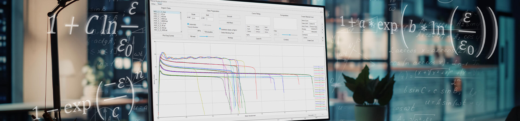The image size is (520, 121).
Task: Click the Plot Eng Curves button
Action: [168, 35]
